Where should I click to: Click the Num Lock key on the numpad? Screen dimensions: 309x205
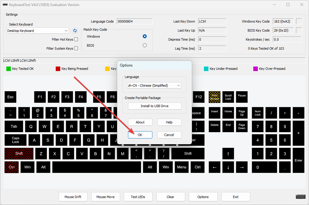(257, 113)
